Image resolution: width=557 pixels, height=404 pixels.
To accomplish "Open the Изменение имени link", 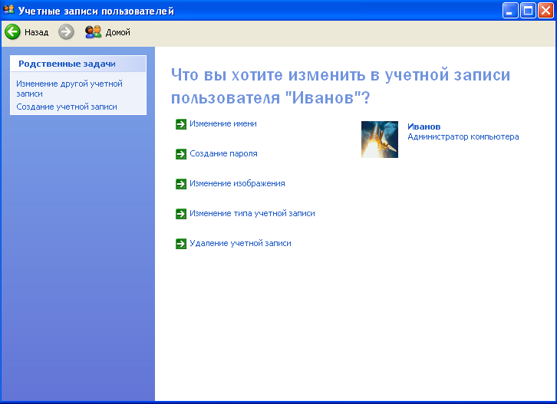I will (x=222, y=123).
